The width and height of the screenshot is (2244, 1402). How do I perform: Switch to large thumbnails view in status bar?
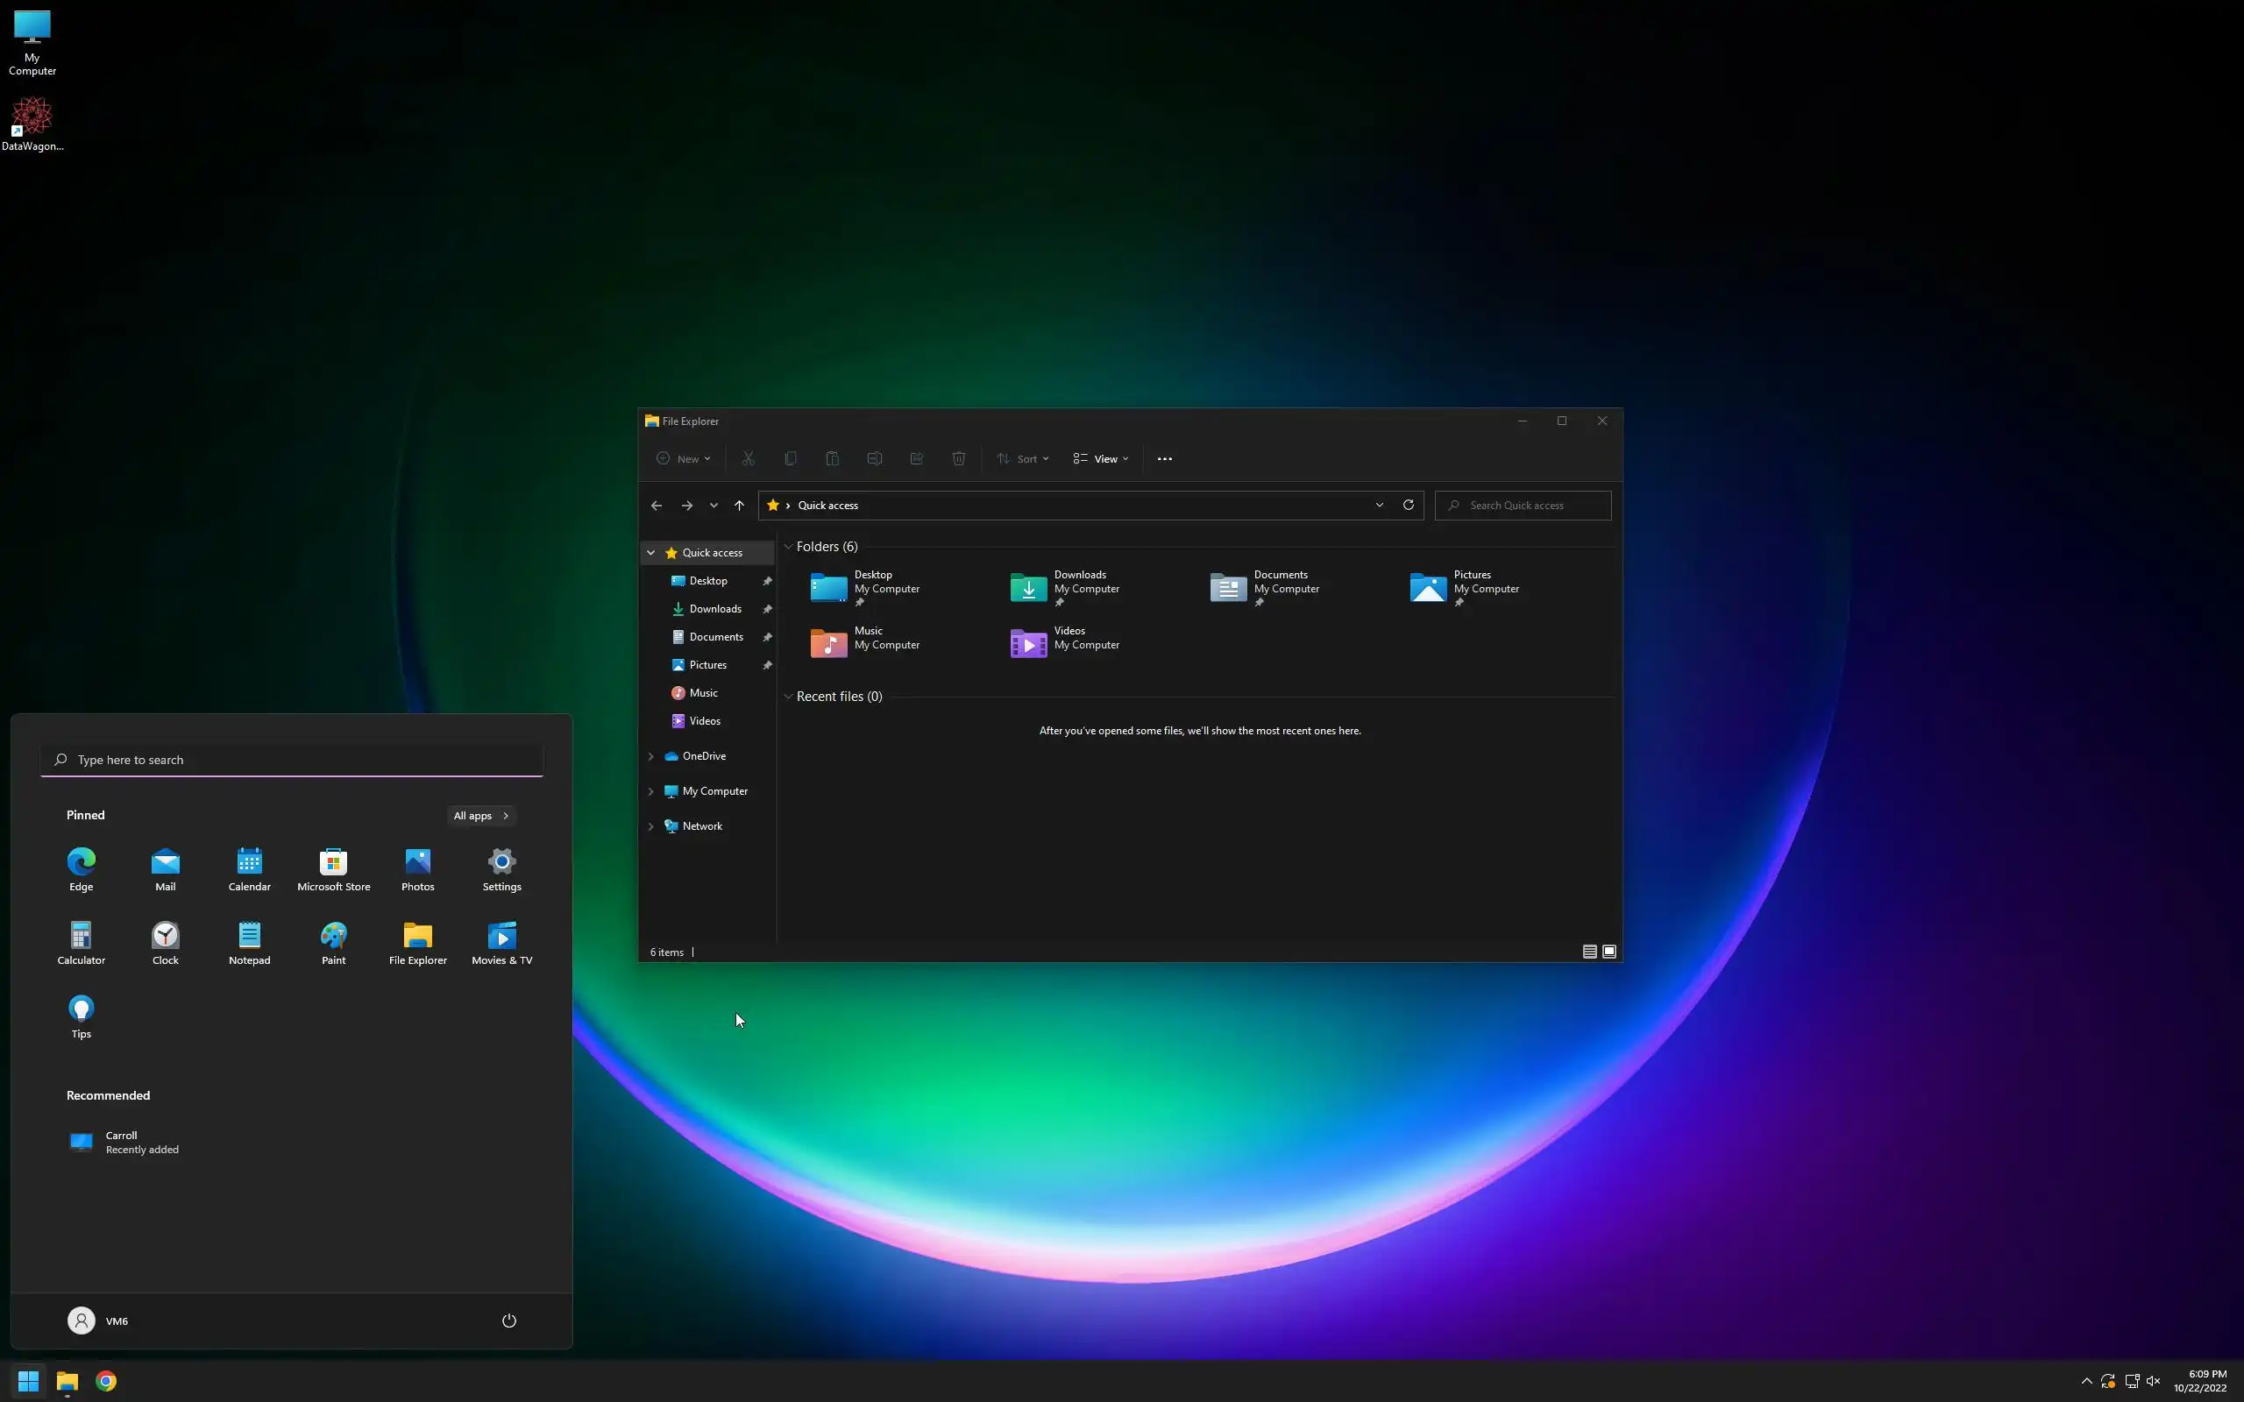click(x=1609, y=952)
